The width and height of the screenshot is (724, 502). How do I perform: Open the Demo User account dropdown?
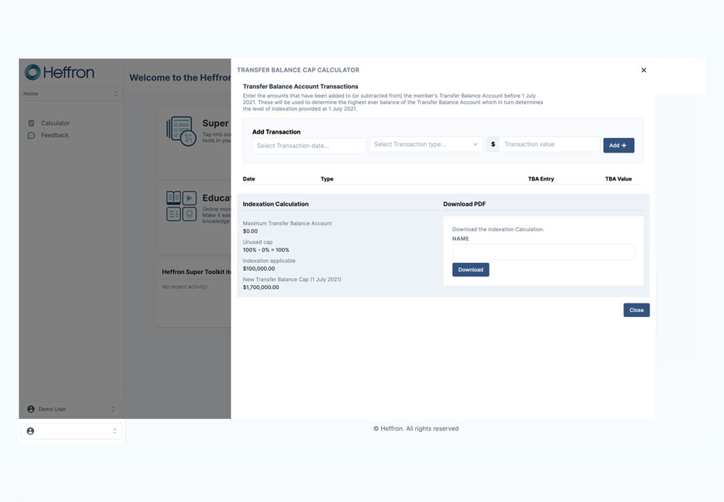71,409
